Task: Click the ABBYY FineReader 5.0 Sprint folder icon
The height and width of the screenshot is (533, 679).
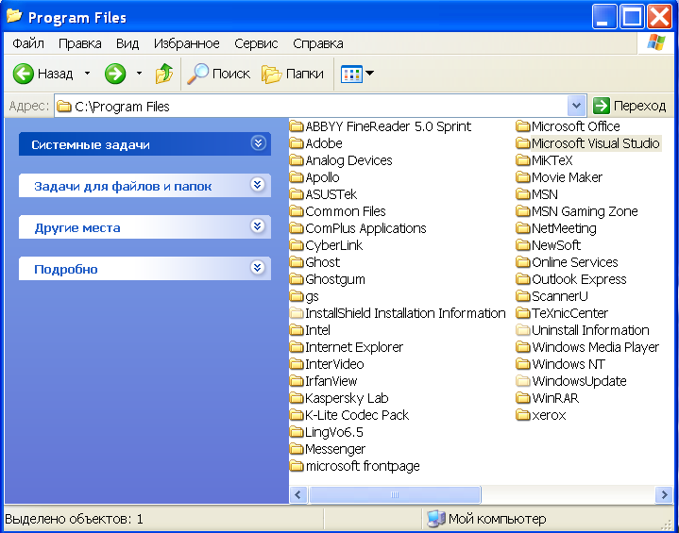Action: pos(297,126)
